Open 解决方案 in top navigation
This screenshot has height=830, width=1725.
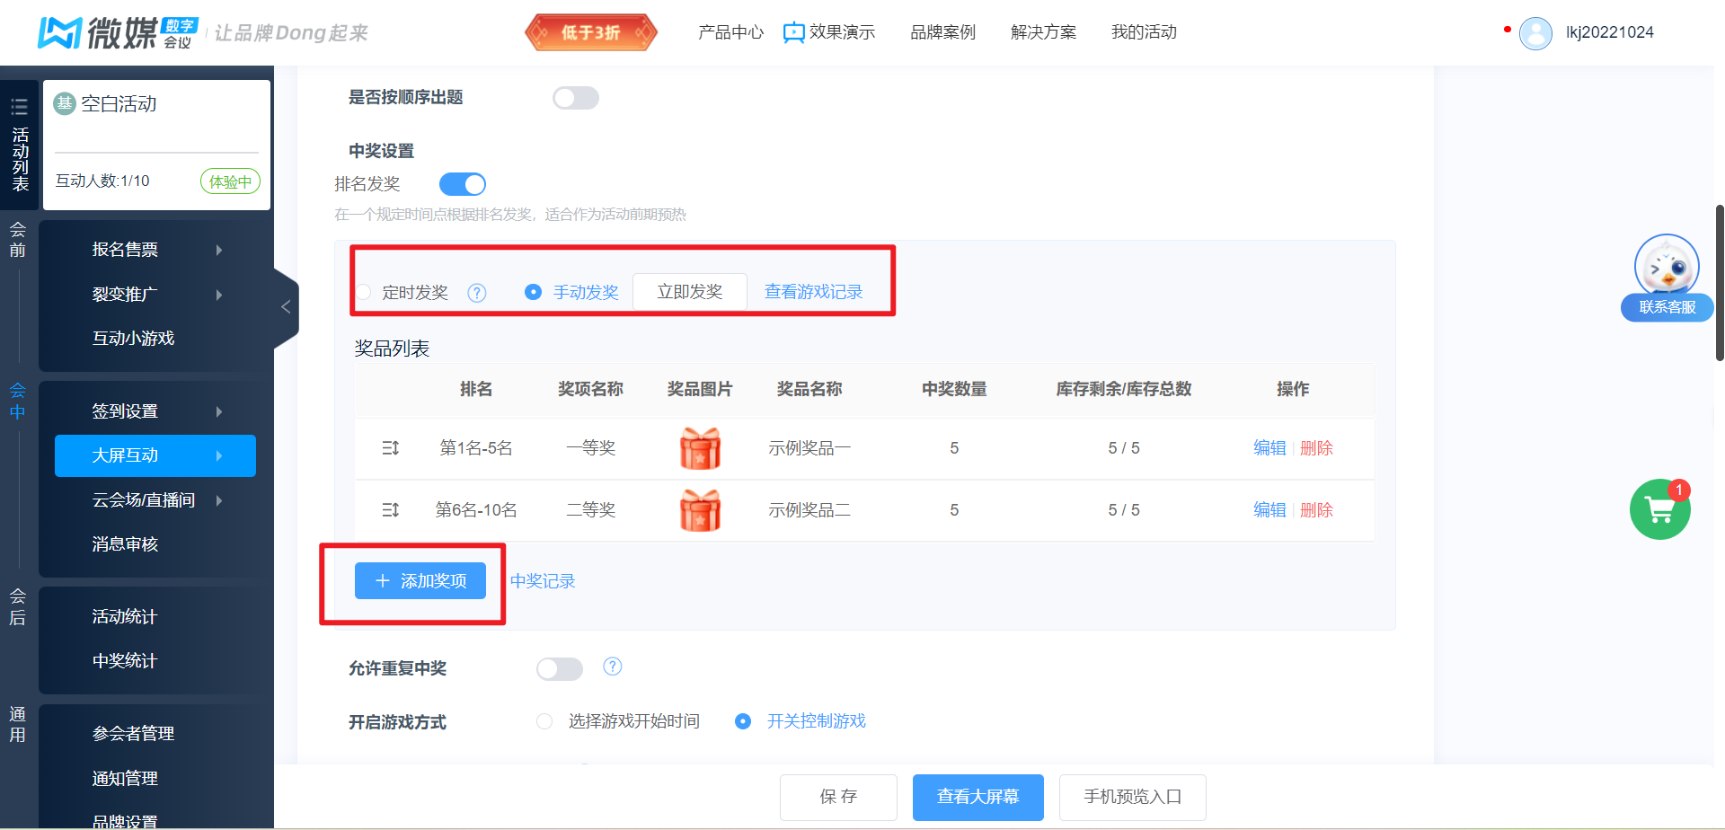point(1043,32)
